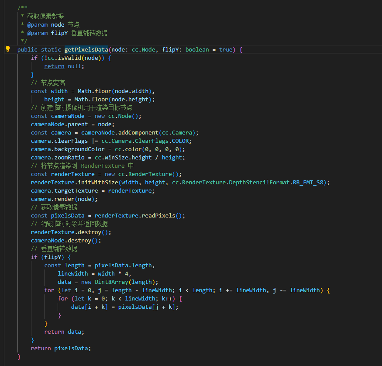Click 'Math.floor(node.width)' expression
Viewport: 382px width, 366px height.
click(x=114, y=91)
